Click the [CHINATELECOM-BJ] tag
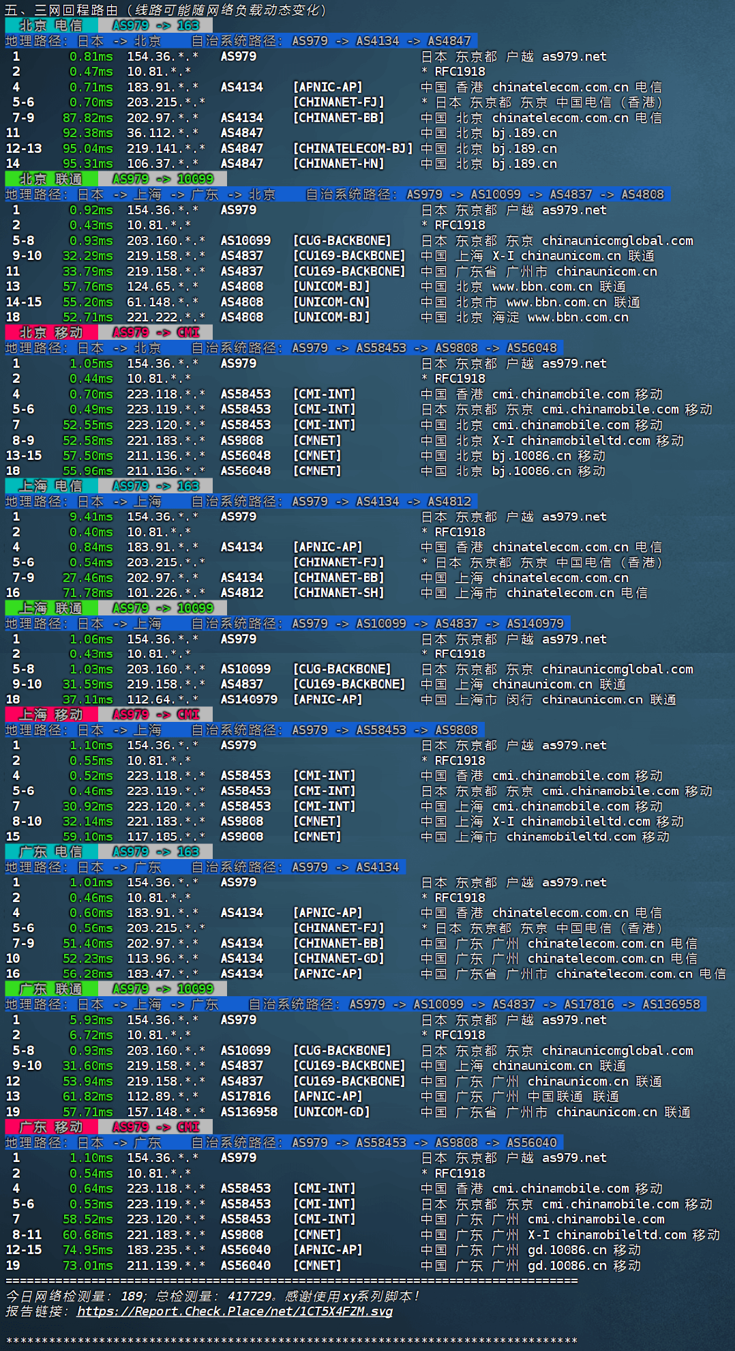Viewport: 735px width, 1351px height. [x=352, y=148]
